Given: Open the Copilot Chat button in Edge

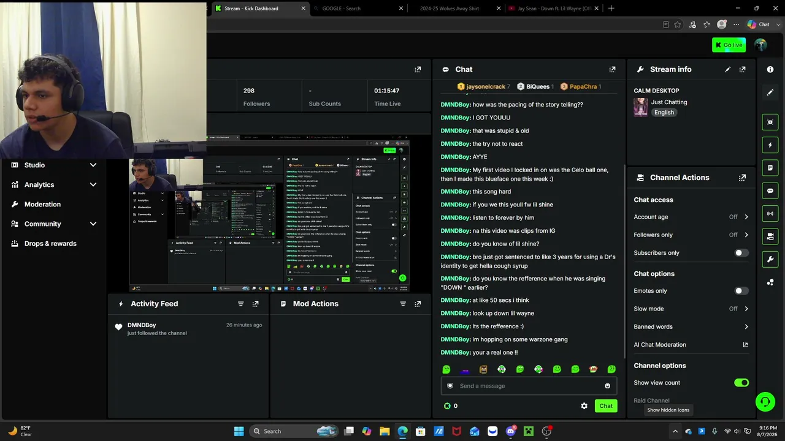Looking at the screenshot, I should coord(758,24).
